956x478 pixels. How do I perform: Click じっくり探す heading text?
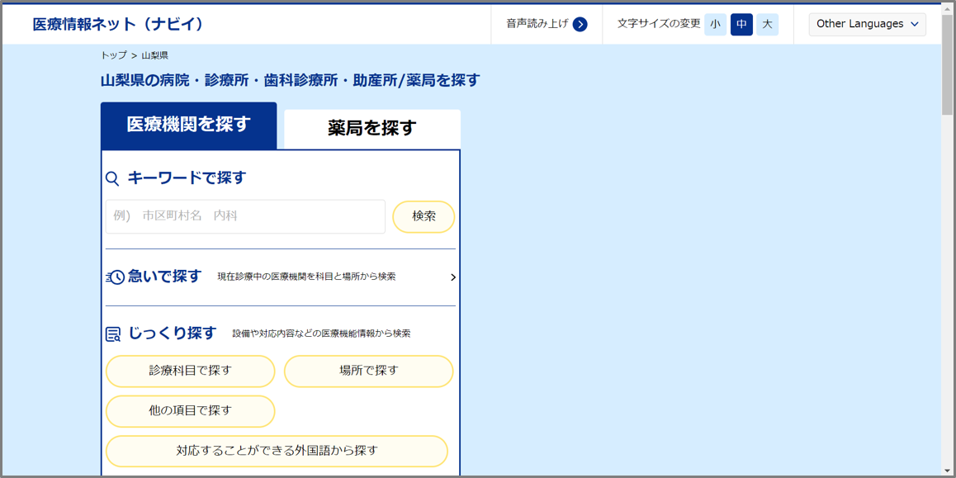(172, 333)
